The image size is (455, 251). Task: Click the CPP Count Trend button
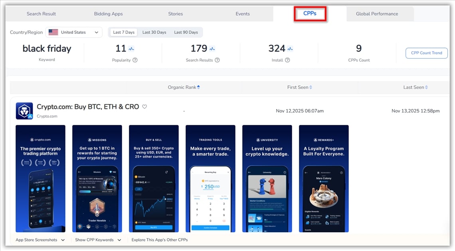(x=426, y=53)
